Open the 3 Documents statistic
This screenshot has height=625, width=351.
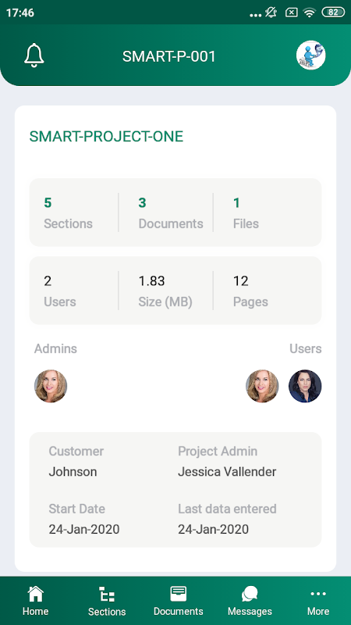171,212
